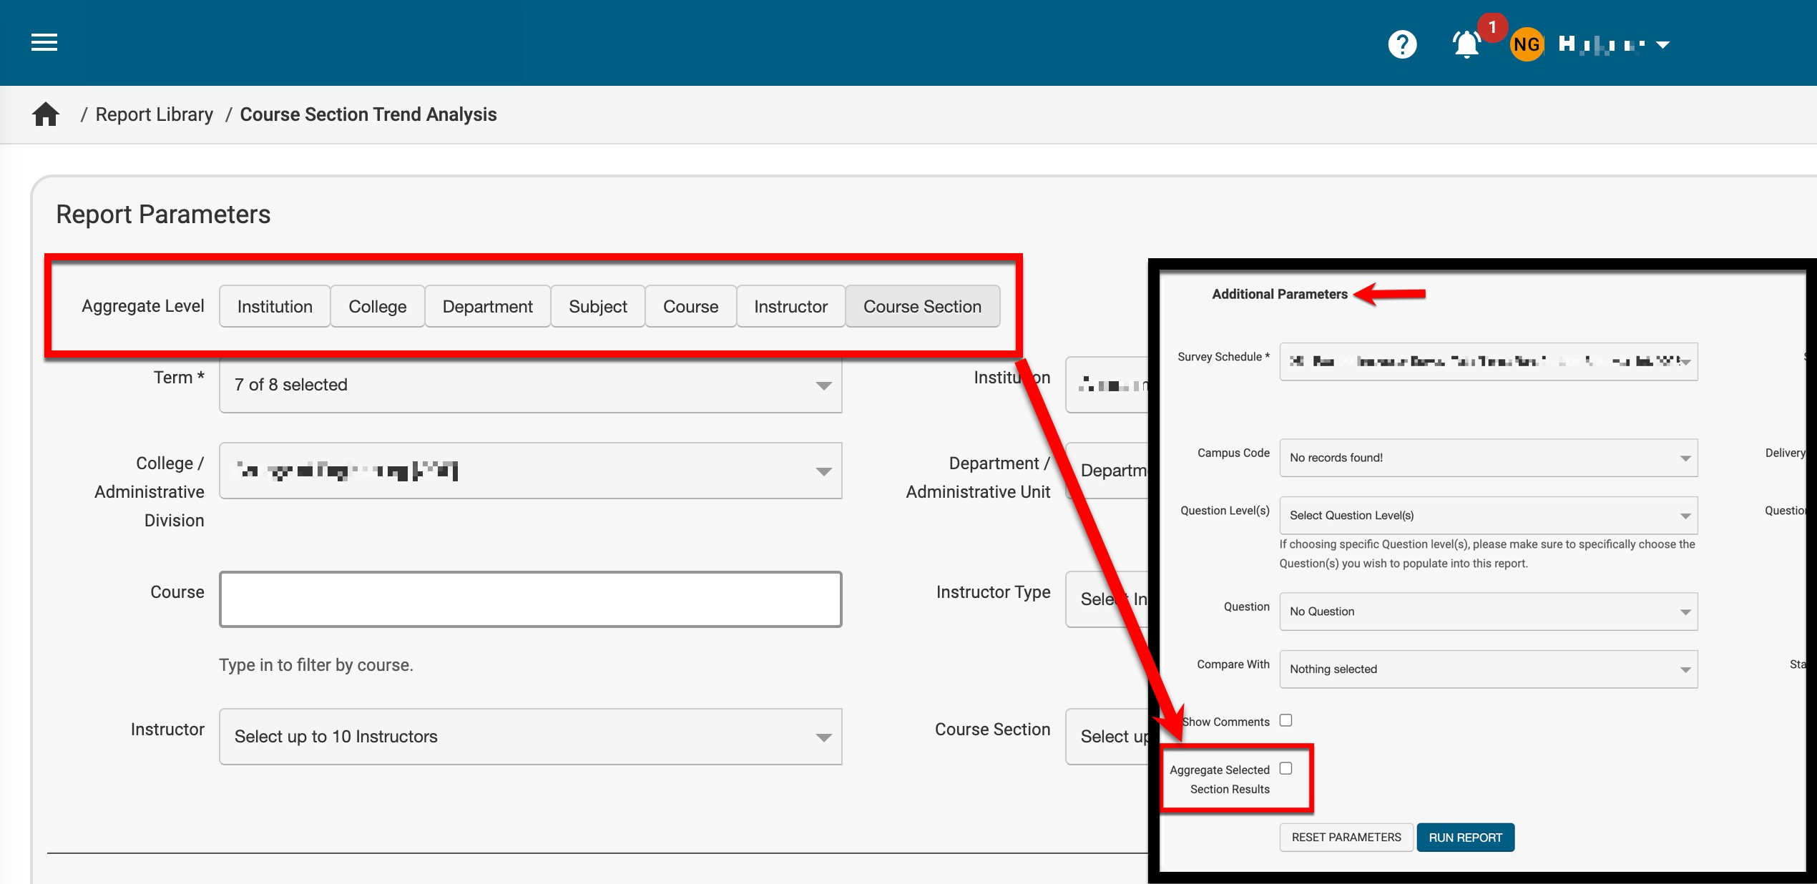Open the notifications bell
This screenshot has height=884, width=1817.
[1466, 44]
